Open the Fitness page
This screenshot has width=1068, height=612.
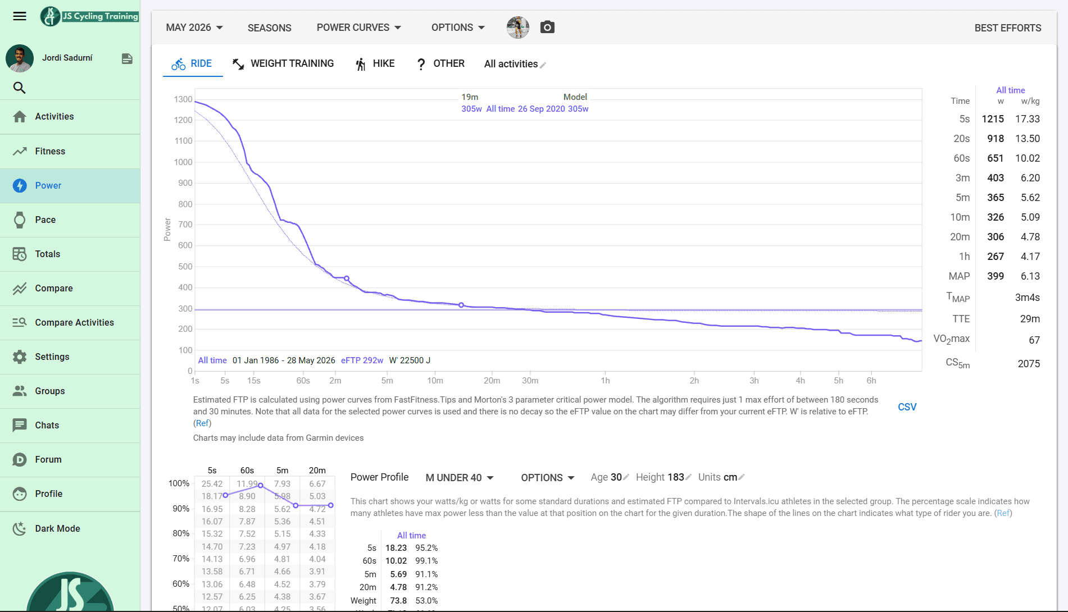tap(70, 151)
